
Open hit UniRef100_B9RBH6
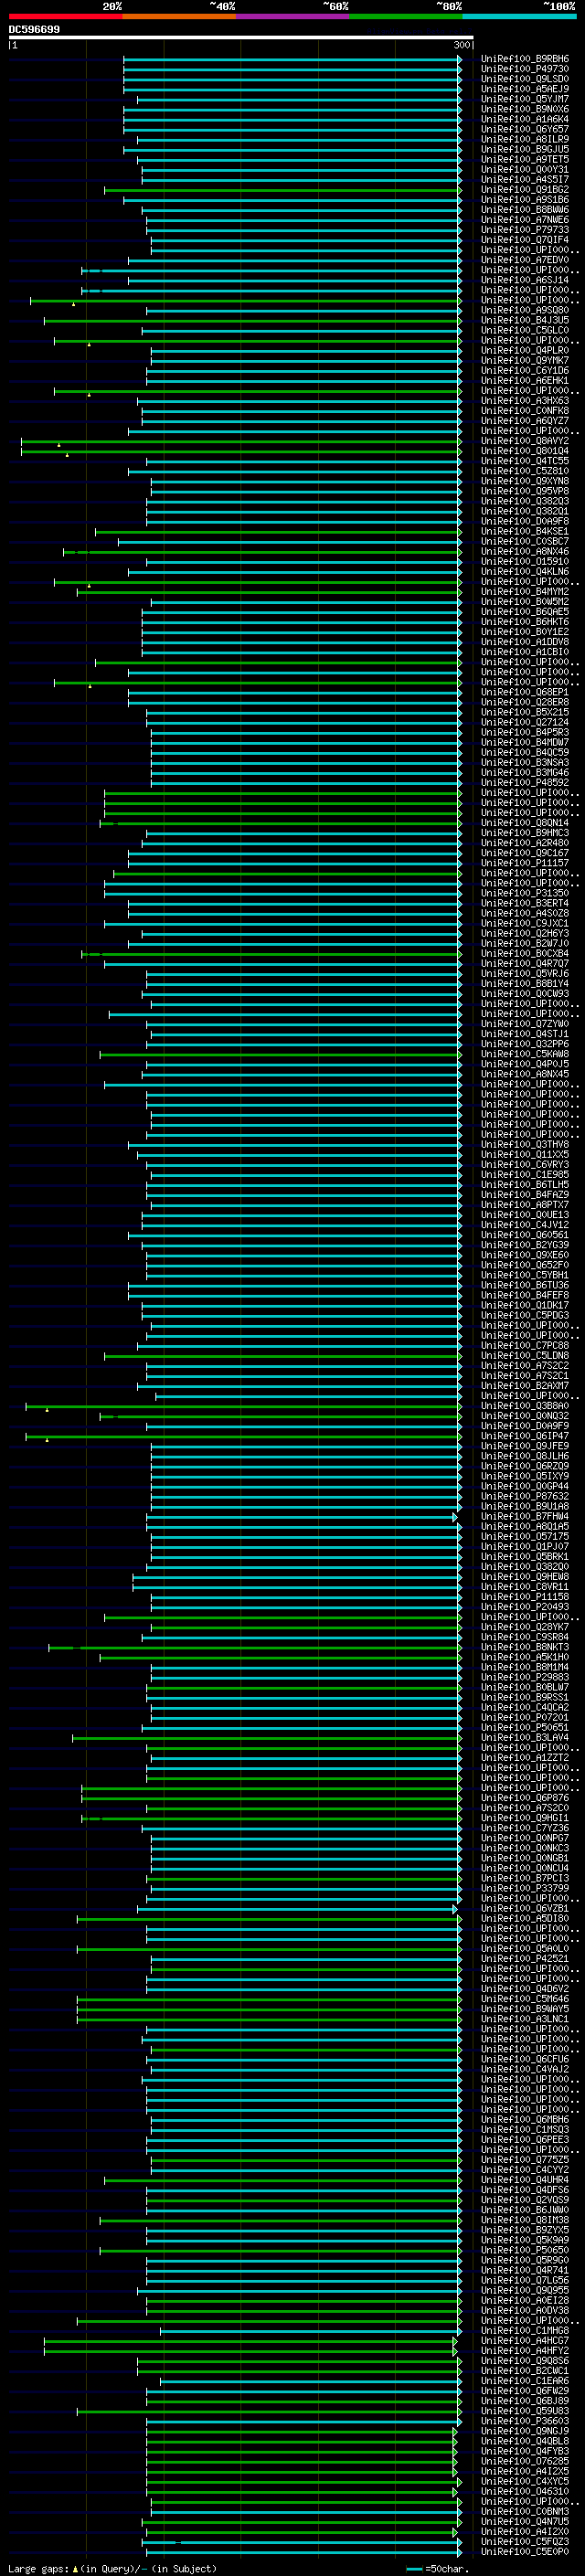click(x=524, y=59)
